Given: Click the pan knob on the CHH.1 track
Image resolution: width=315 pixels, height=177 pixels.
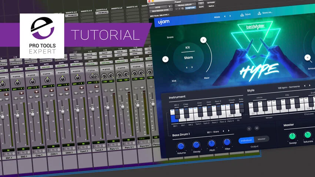Looking at the screenshot, I should coord(47,80).
